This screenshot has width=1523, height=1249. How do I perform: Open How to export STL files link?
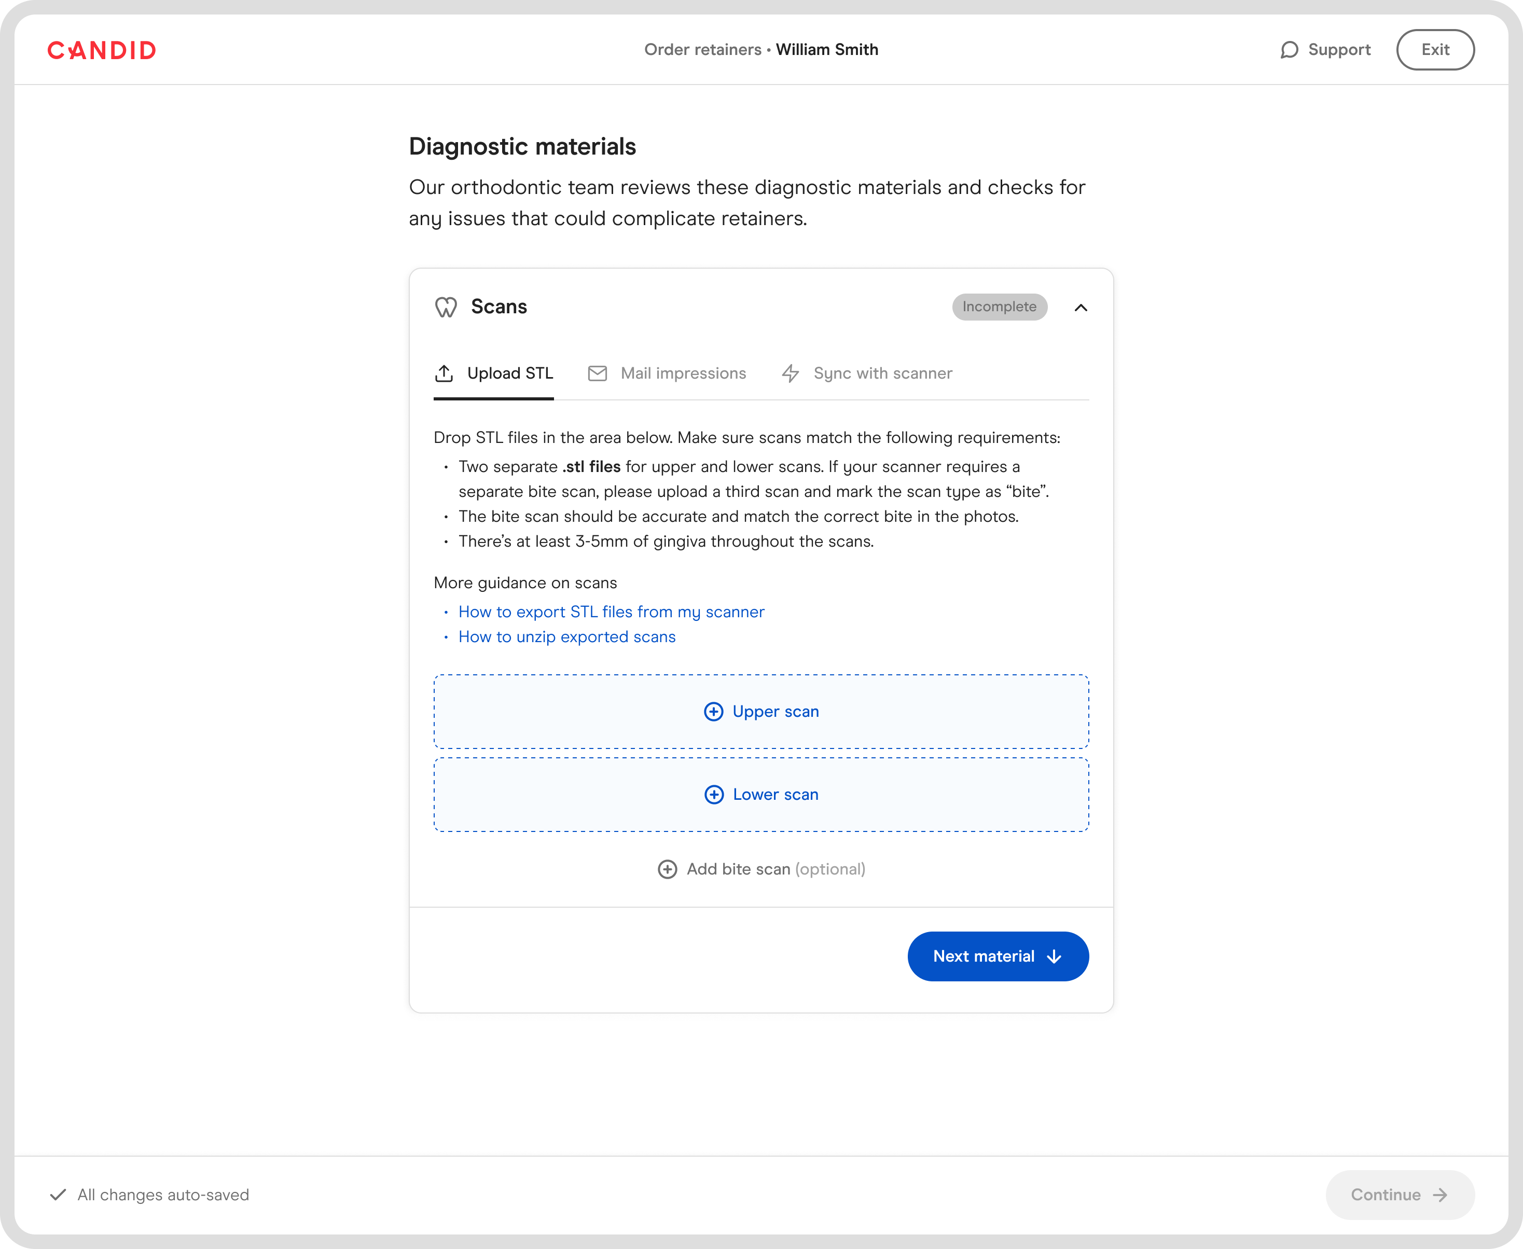tap(611, 612)
